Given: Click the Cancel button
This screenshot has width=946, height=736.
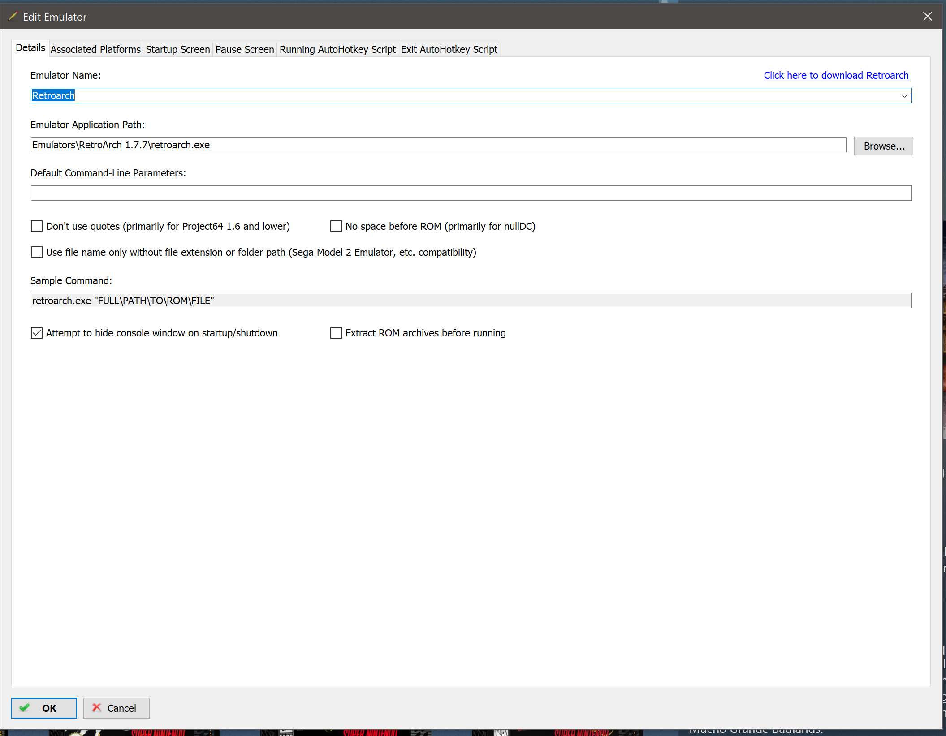Looking at the screenshot, I should pyautogui.click(x=117, y=708).
